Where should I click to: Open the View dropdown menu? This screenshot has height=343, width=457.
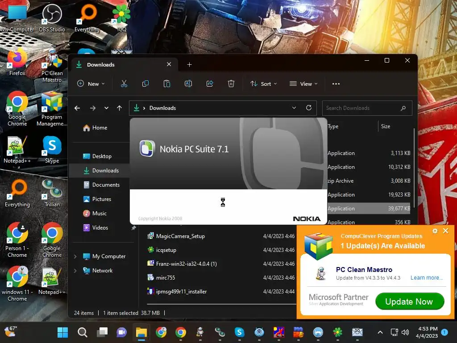pos(303,84)
